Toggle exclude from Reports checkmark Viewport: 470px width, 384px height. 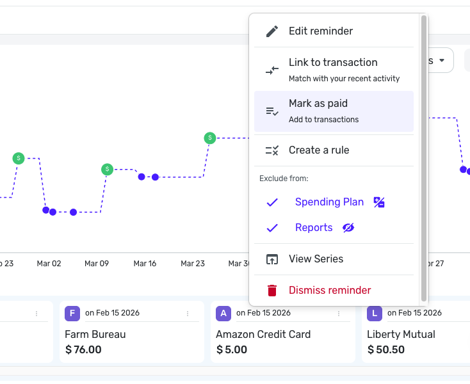pos(272,228)
